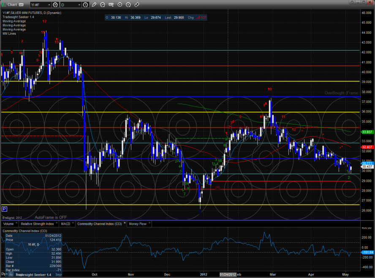Toggle the blue P marker on chart
This screenshot has width=375, height=278.
pyautogui.click(x=4, y=209)
